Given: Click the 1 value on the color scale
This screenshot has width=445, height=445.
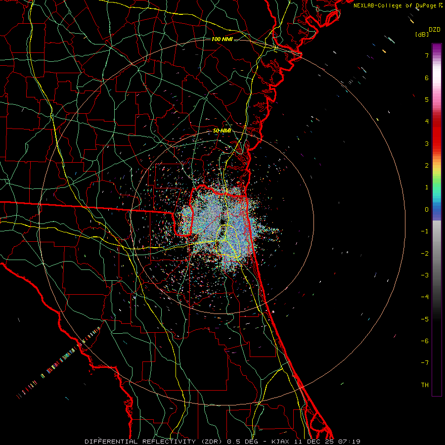Looking at the screenshot, I should [x=427, y=187].
